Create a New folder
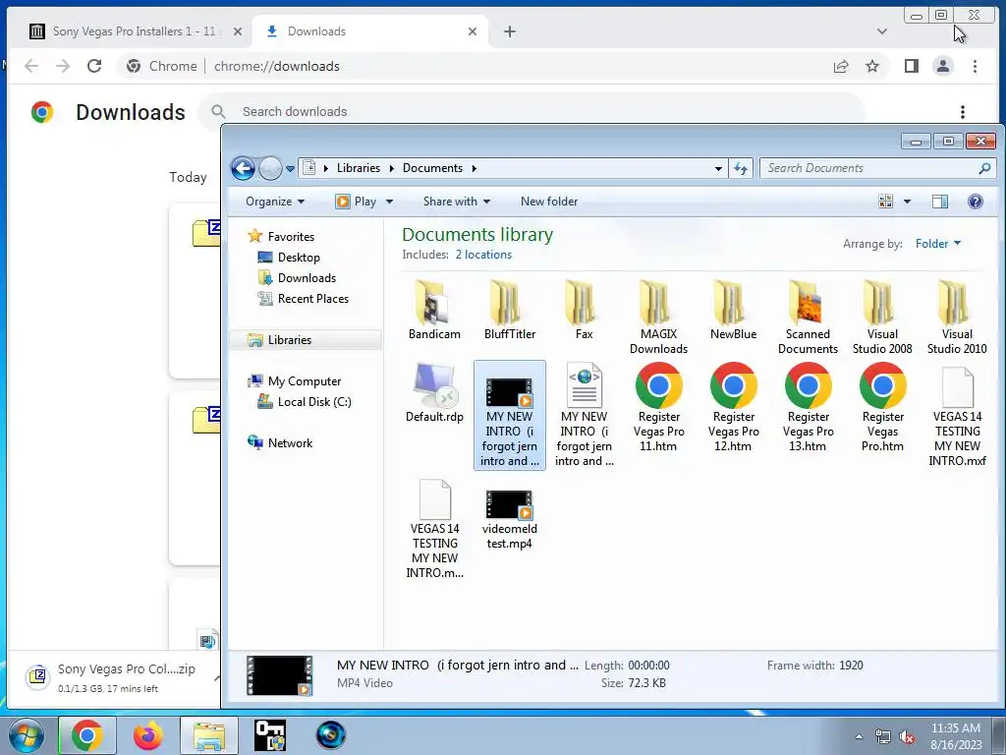 tap(549, 202)
